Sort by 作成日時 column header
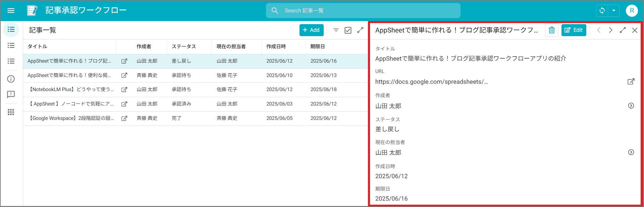 coord(276,47)
